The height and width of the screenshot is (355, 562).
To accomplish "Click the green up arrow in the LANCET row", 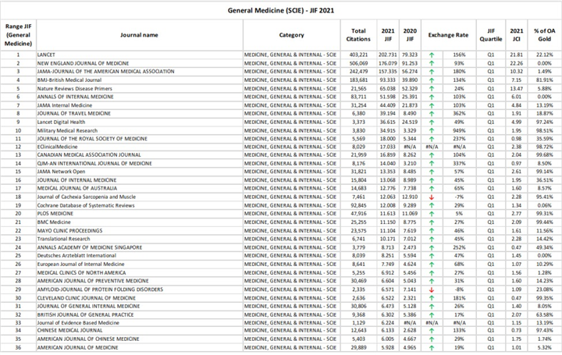I will (x=432, y=55).
